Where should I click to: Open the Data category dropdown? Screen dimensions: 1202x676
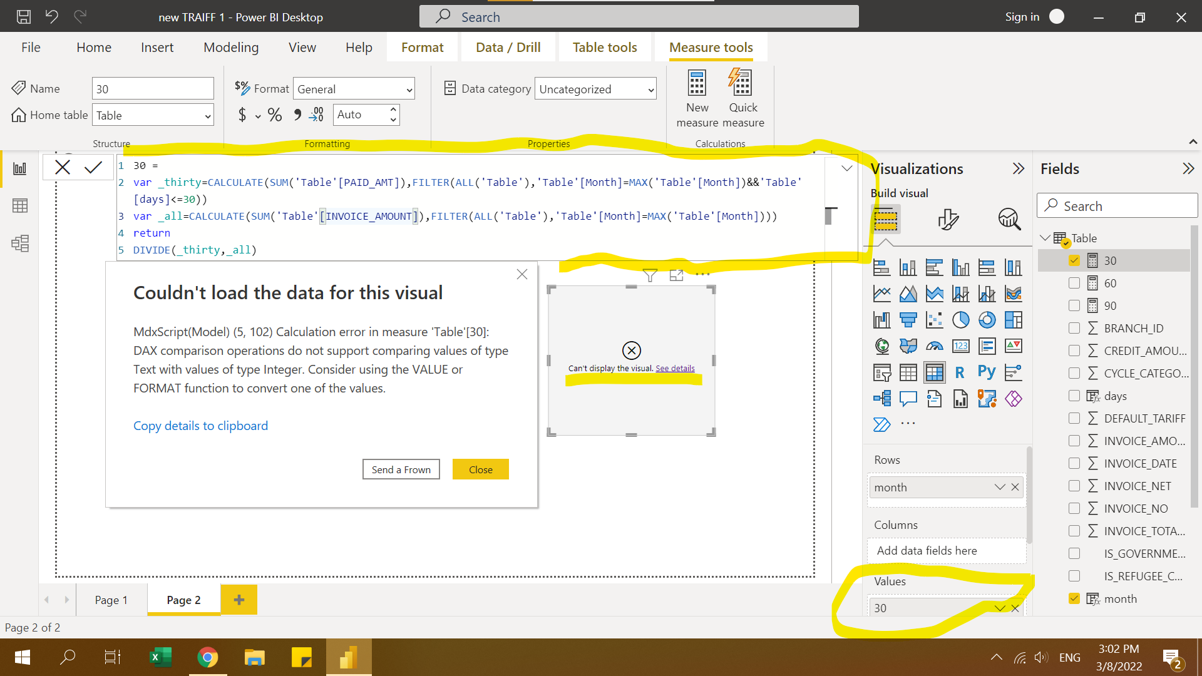[595, 89]
